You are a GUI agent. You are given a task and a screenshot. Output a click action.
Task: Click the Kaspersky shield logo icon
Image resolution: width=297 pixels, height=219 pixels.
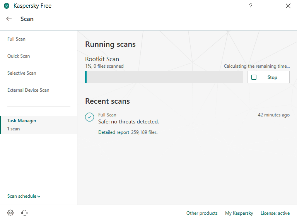pyautogui.click(x=7, y=6)
